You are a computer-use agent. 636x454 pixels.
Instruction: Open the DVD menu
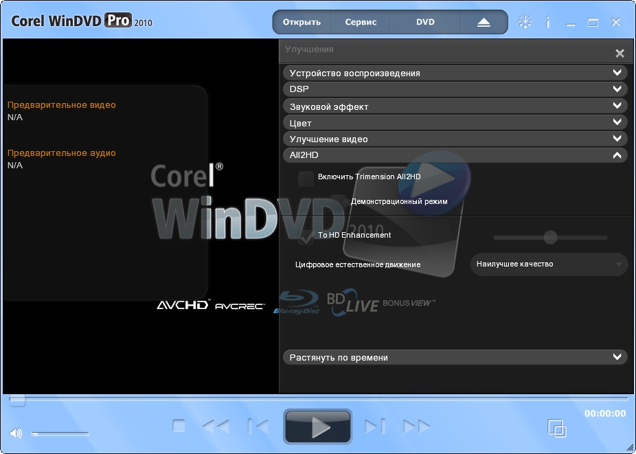(425, 22)
